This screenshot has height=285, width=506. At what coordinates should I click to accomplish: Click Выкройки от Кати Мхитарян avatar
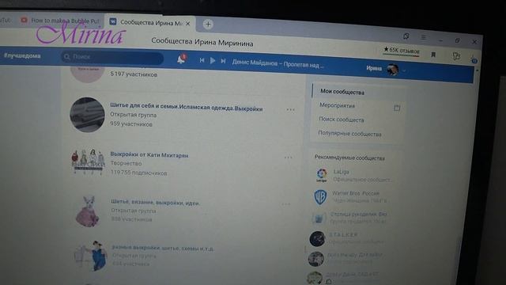click(88, 161)
